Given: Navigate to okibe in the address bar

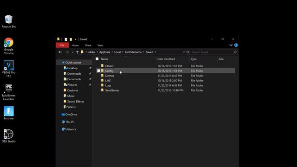Looking at the screenshot, I should (92, 52).
